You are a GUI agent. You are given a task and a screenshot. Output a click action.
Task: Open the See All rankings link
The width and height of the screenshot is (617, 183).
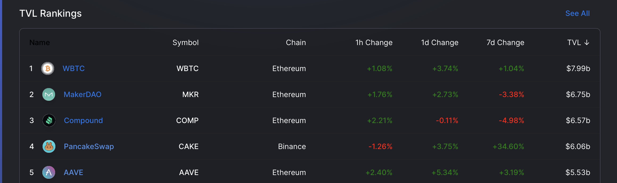coord(577,13)
